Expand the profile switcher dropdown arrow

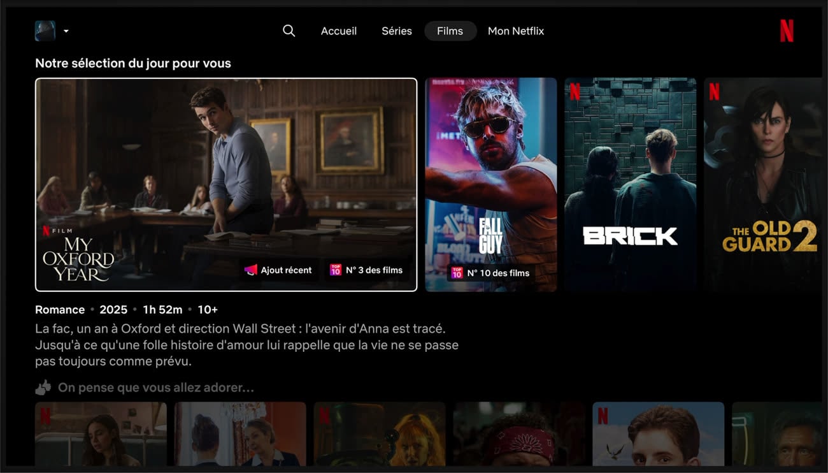click(66, 31)
